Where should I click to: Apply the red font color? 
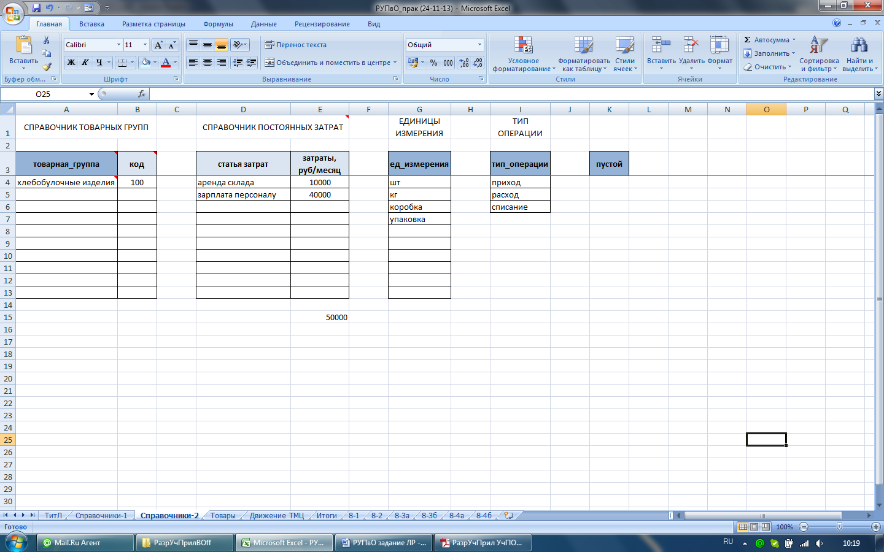click(x=165, y=63)
